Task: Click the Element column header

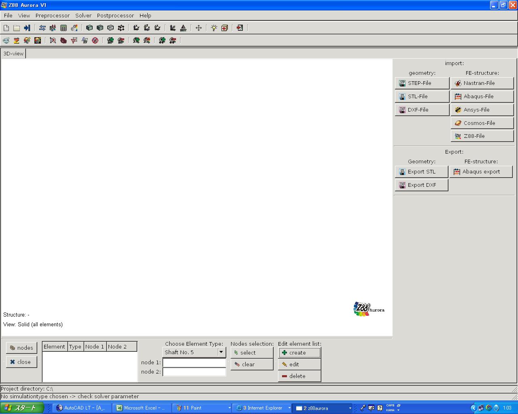Action: click(x=55, y=346)
